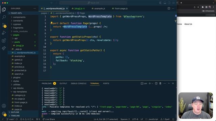This screenshot has height=121, width=216.
Task: Open the DEBUG CONSOLE panel tab
Action: [79, 83]
